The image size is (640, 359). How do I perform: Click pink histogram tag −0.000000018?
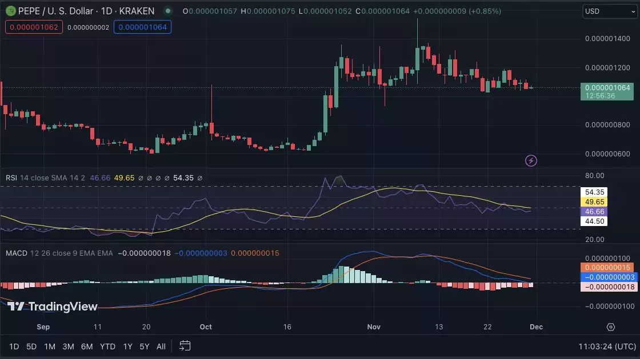coord(609,287)
